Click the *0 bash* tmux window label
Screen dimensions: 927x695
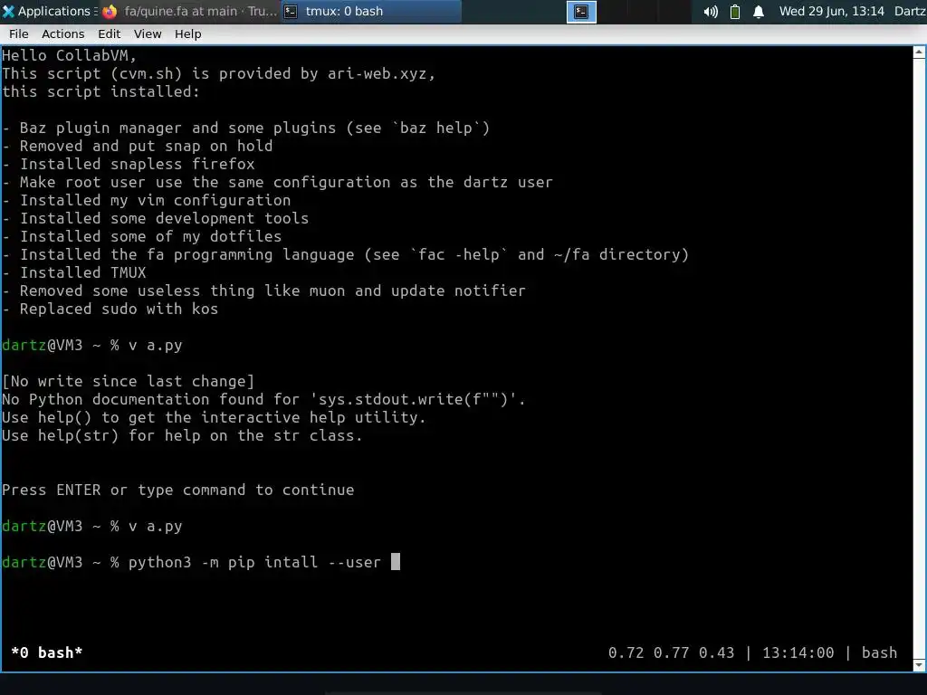pyautogui.click(x=47, y=652)
